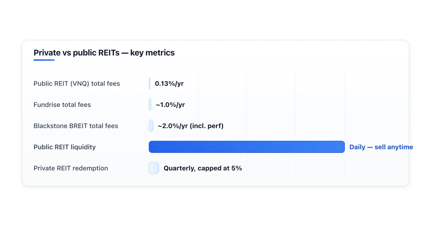
Task: Click the '~1.0%/yr' value label
Action: pyautogui.click(x=170, y=105)
